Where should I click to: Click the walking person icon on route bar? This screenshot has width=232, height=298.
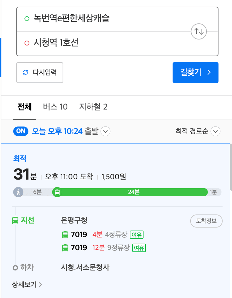[18, 192]
